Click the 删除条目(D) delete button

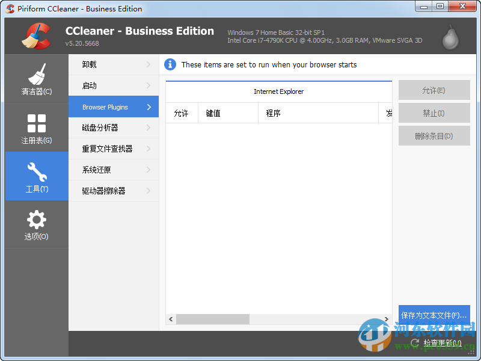[x=434, y=136]
